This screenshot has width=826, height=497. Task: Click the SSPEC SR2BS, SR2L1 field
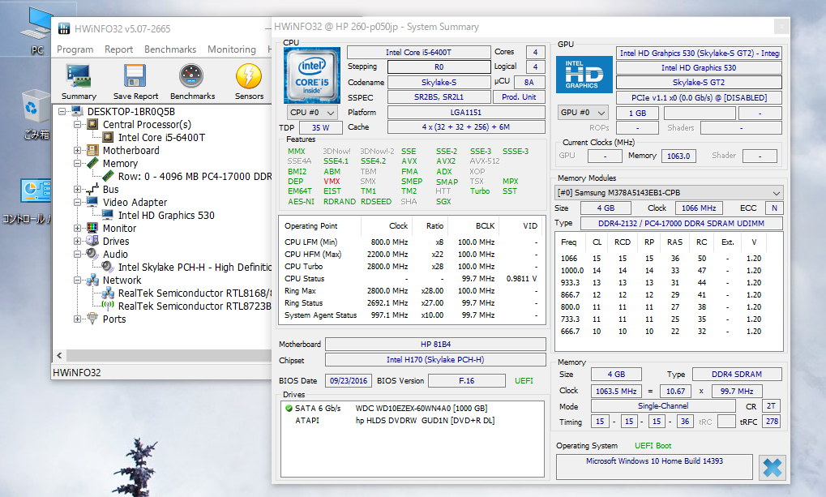point(439,97)
